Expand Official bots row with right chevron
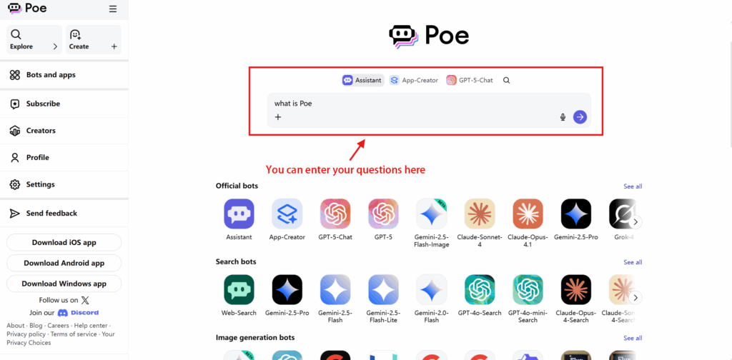732x360 pixels. click(x=635, y=222)
